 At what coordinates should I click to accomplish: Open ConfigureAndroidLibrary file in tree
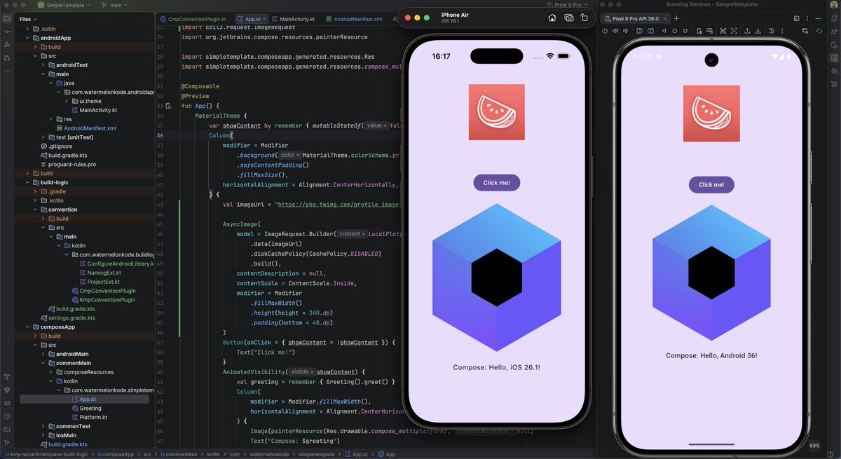click(116, 263)
